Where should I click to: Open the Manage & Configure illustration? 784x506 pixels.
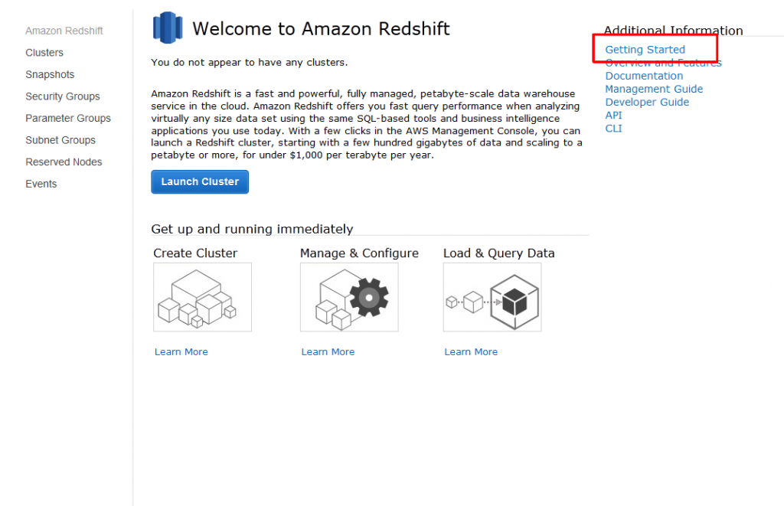(x=349, y=297)
